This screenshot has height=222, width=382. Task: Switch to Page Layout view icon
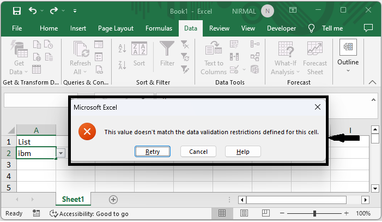pyautogui.click(x=244, y=213)
